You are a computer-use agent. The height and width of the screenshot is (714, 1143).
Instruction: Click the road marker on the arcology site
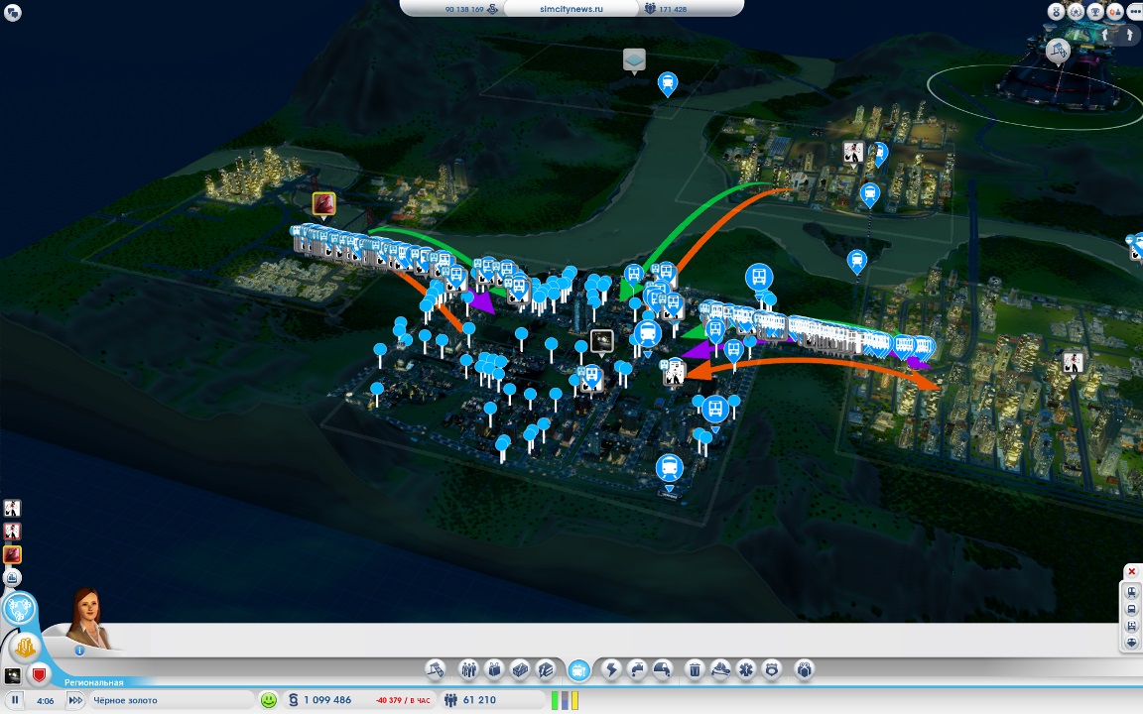1058,51
